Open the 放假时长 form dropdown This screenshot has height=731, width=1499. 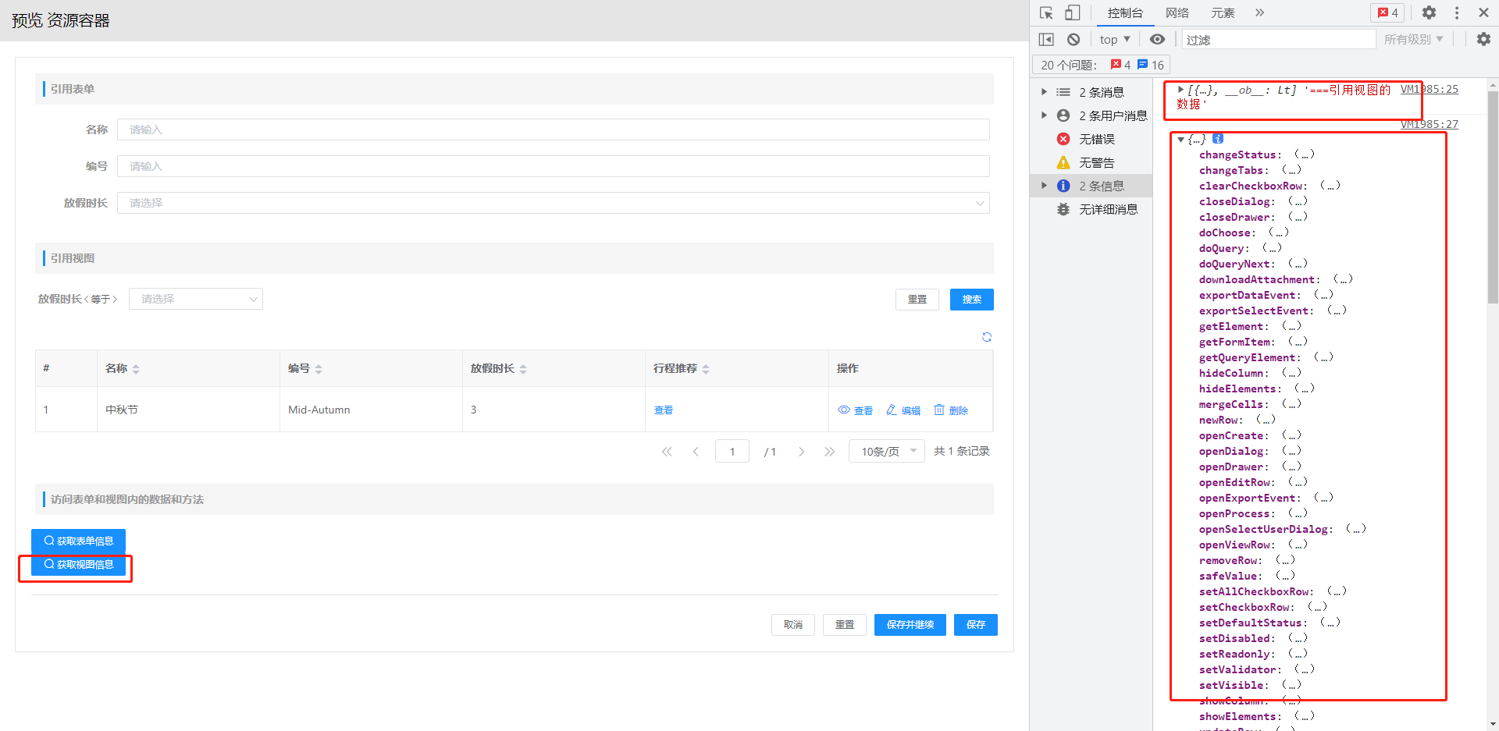(553, 203)
